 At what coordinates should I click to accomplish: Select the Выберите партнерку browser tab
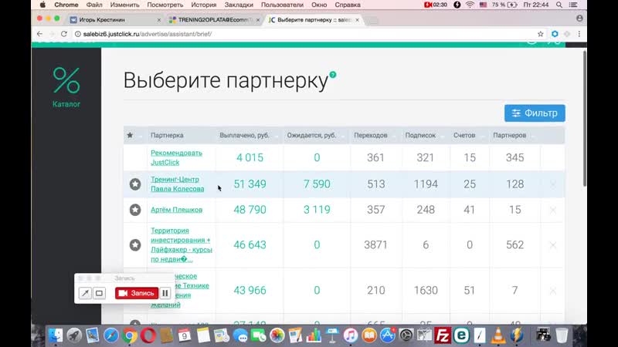pyautogui.click(x=314, y=20)
